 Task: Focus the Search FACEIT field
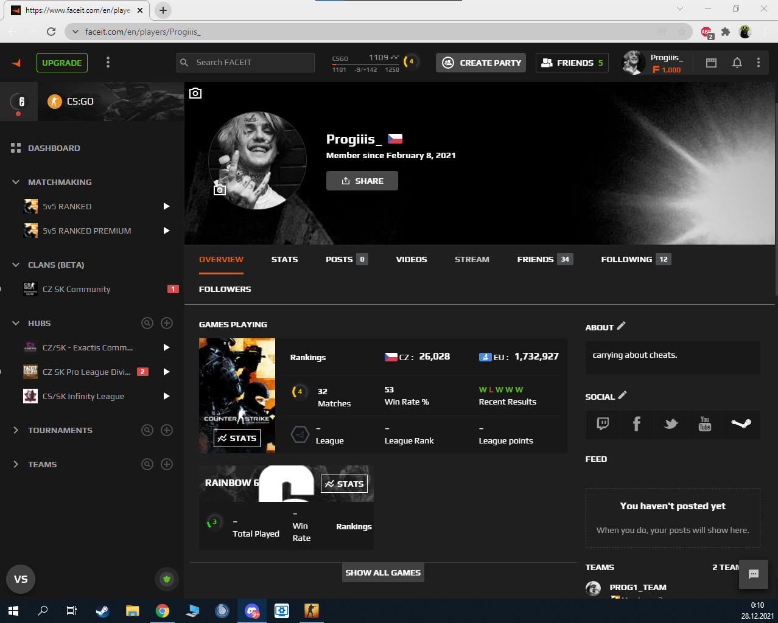[x=245, y=63]
